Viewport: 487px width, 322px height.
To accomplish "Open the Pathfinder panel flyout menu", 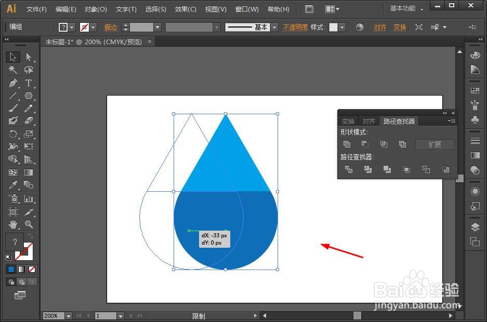I will 452,121.
